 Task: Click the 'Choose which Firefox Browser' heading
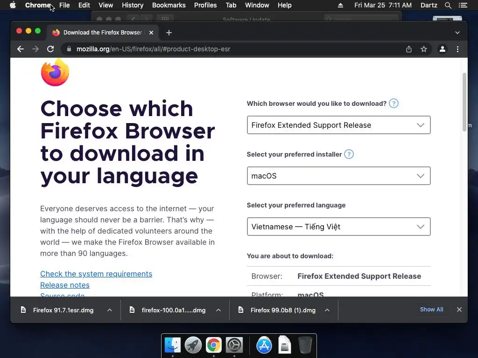coord(127,142)
